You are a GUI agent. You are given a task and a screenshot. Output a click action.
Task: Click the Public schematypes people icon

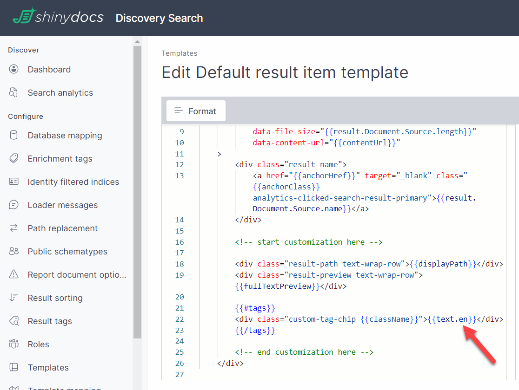tap(14, 251)
